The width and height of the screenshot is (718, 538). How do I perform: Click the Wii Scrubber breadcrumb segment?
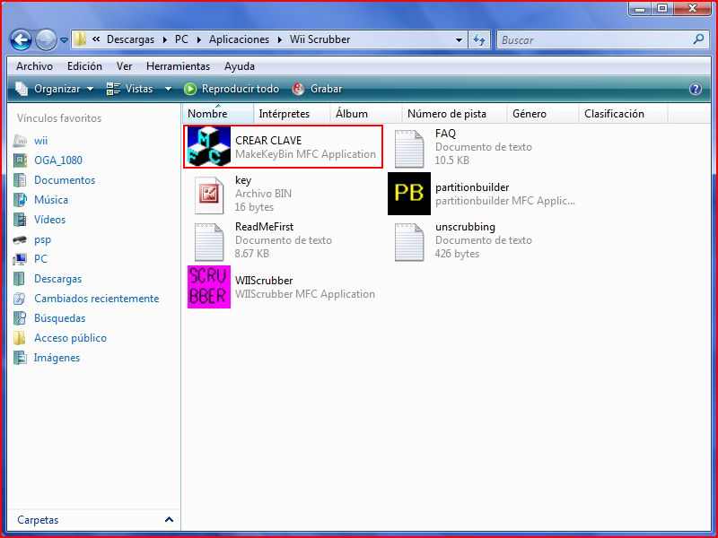(x=320, y=39)
